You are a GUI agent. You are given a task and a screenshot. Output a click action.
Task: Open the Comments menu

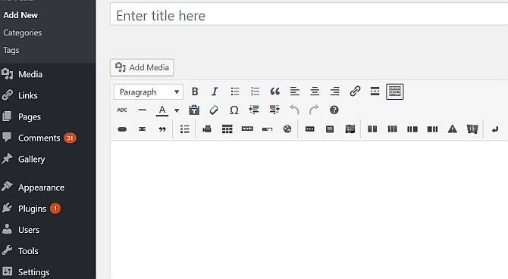coord(39,138)
